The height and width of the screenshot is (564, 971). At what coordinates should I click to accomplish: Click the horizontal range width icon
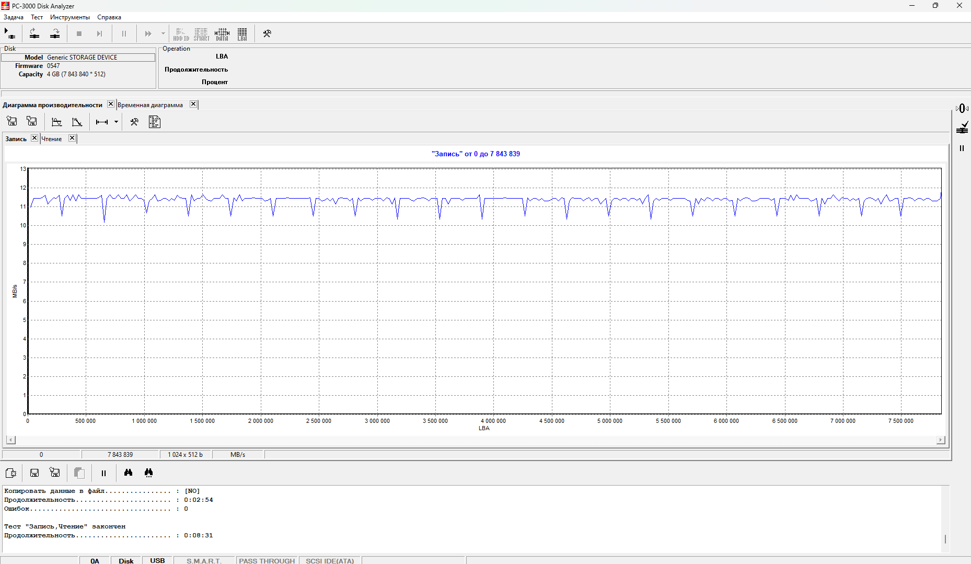click(x=102, y=122)
